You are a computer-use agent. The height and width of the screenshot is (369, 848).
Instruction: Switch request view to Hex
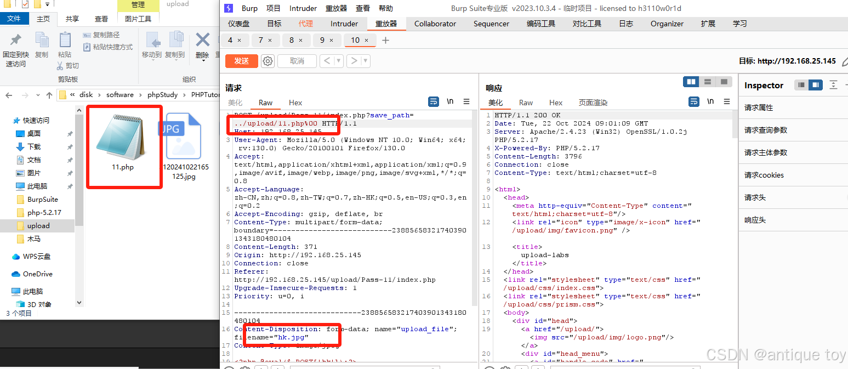(x=295, y=103)
